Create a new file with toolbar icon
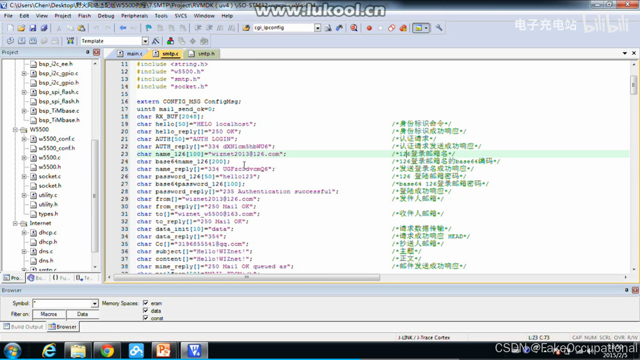 10,28
